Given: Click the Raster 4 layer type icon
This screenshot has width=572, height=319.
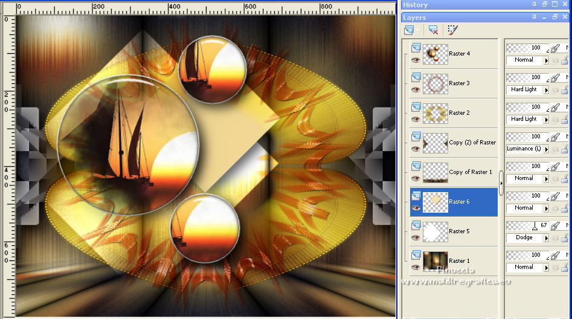Looking at the screenshot, I should pos(416,48).
